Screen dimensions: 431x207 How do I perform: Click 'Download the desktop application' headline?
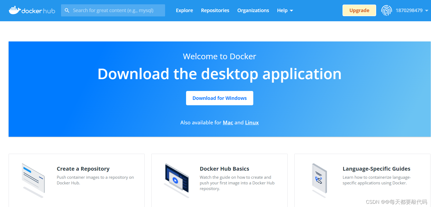click(x=220, y=74)
